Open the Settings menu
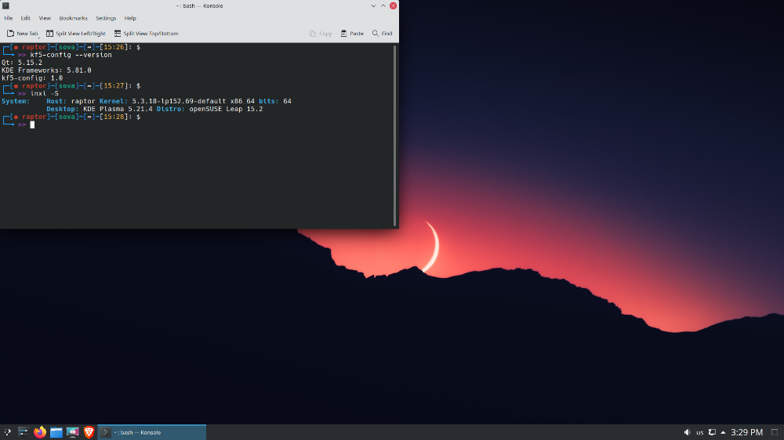Image resolution: width=784 pixels, height=440 pixels. [x=106, y=18]
